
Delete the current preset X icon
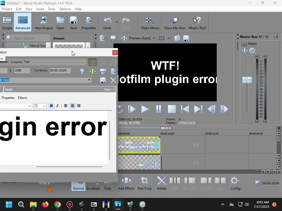[x=113, y=80]
